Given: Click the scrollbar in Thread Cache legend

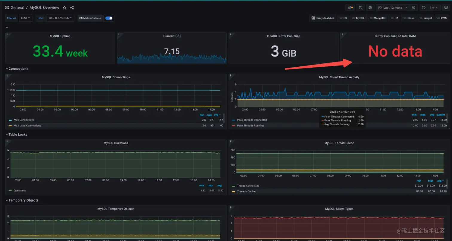Looking at the screenshot, I should click(x=447, y=184).
